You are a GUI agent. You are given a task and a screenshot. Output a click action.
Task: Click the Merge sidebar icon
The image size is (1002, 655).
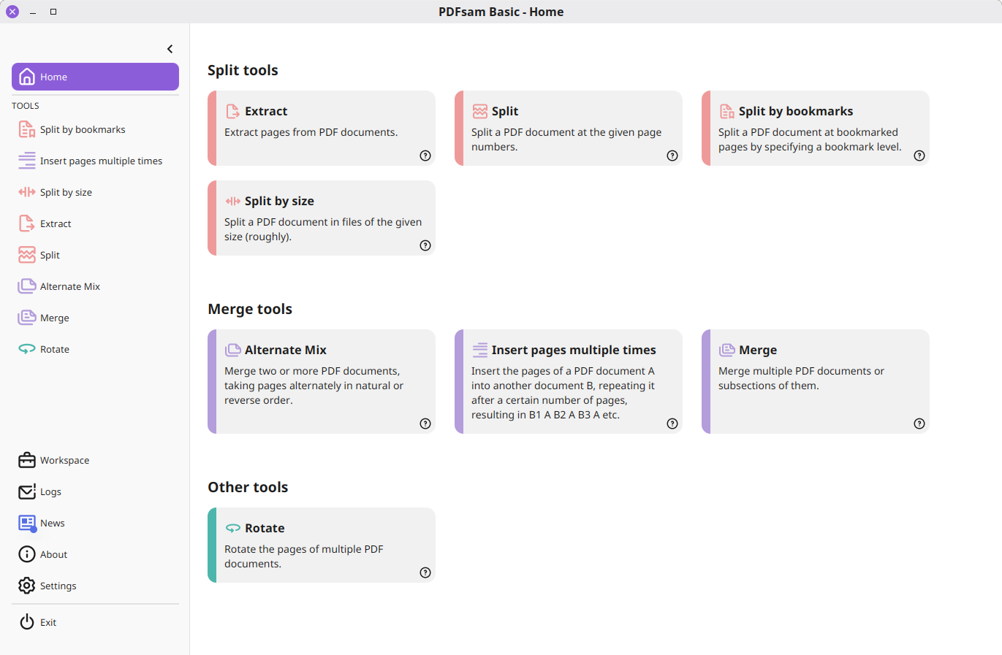27,318
